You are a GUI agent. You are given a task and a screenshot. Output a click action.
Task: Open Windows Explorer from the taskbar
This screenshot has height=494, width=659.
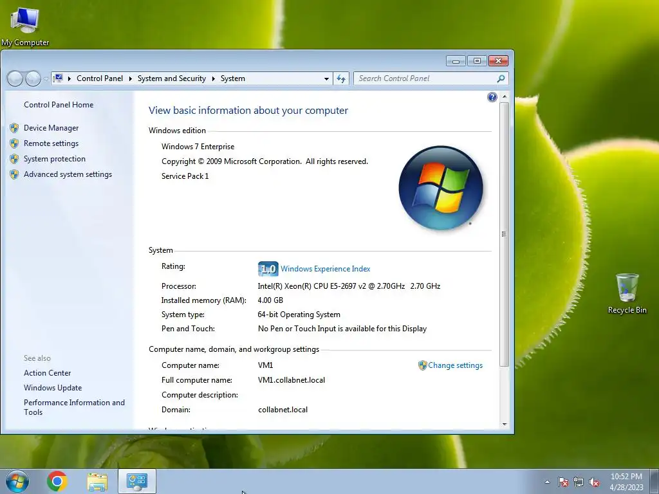click(97, 481)
